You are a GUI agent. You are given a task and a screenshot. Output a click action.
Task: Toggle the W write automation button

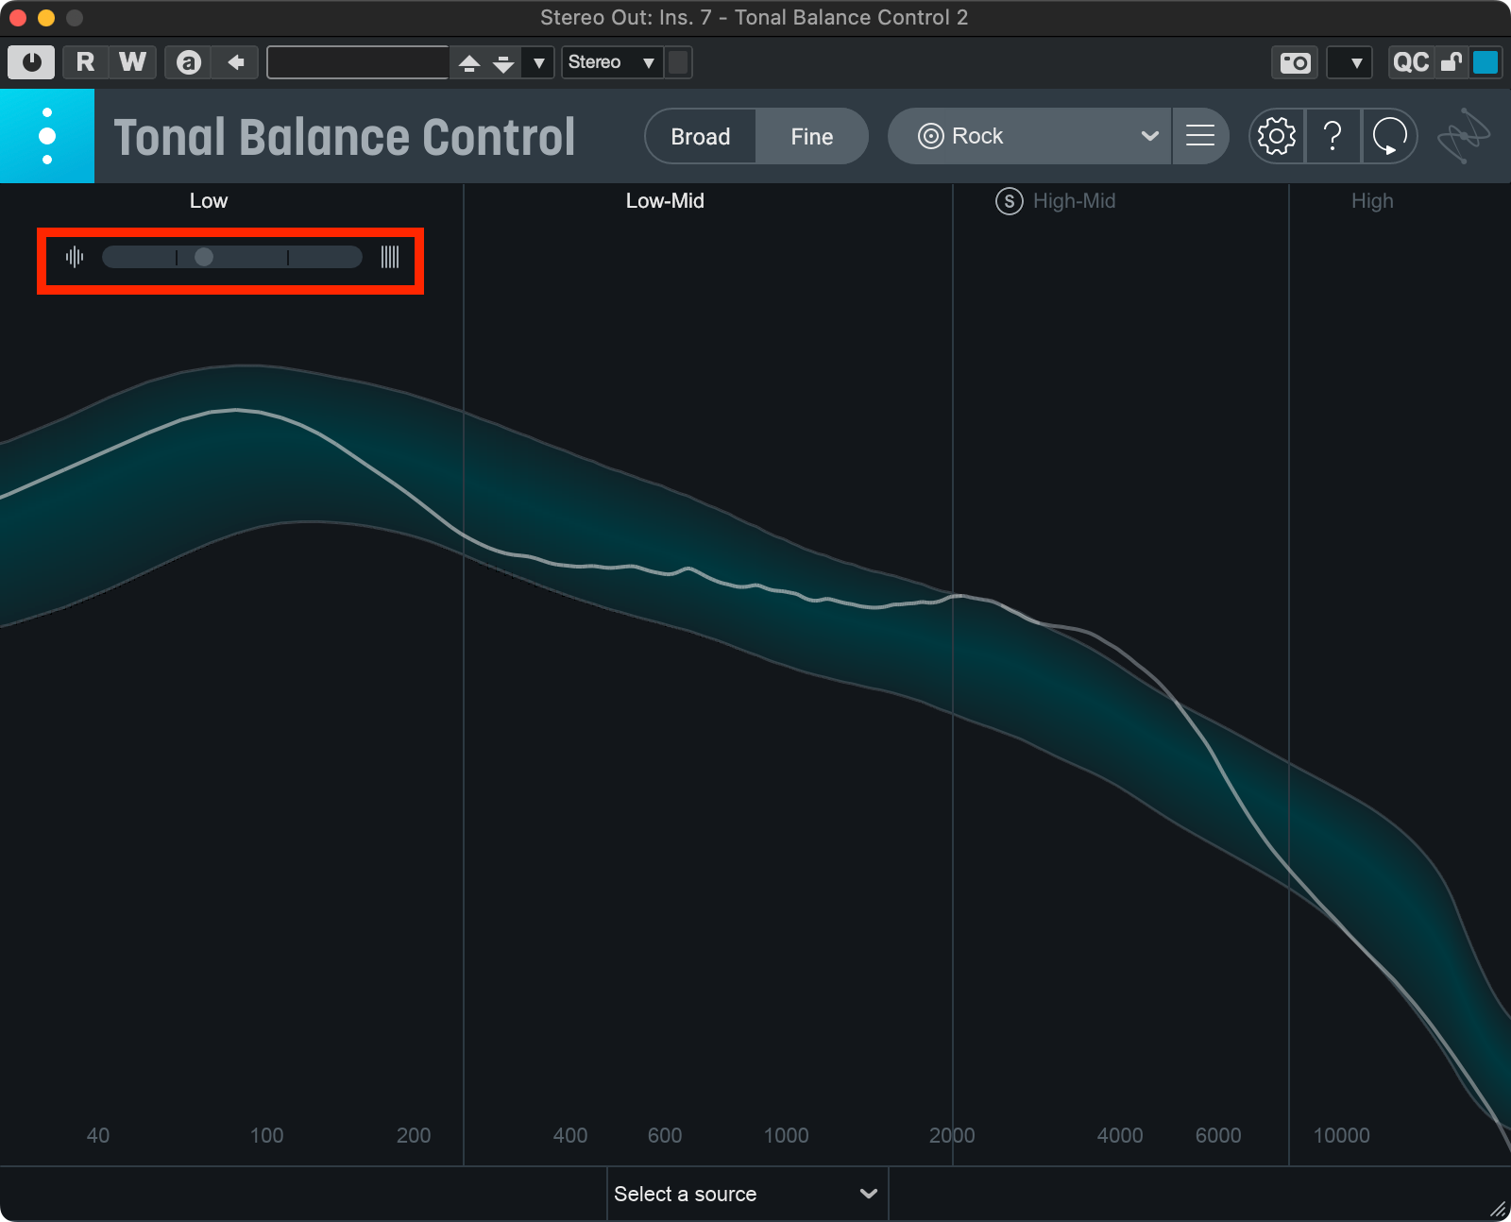132,63
